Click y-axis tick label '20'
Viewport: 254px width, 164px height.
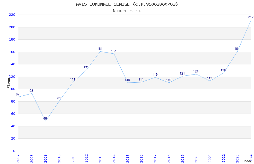pyautogui.click(x=13, y=138)
